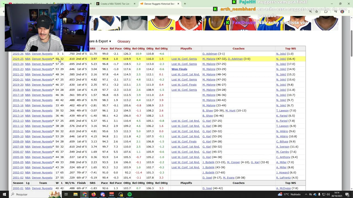Open A. McDyess Top WS link
The width and height of the screenshot is (353, 198).
pyautogui.click(x=284, y=188)
